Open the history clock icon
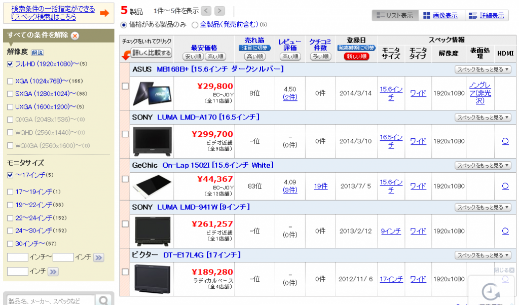The image size is (519, 305). 491,292
